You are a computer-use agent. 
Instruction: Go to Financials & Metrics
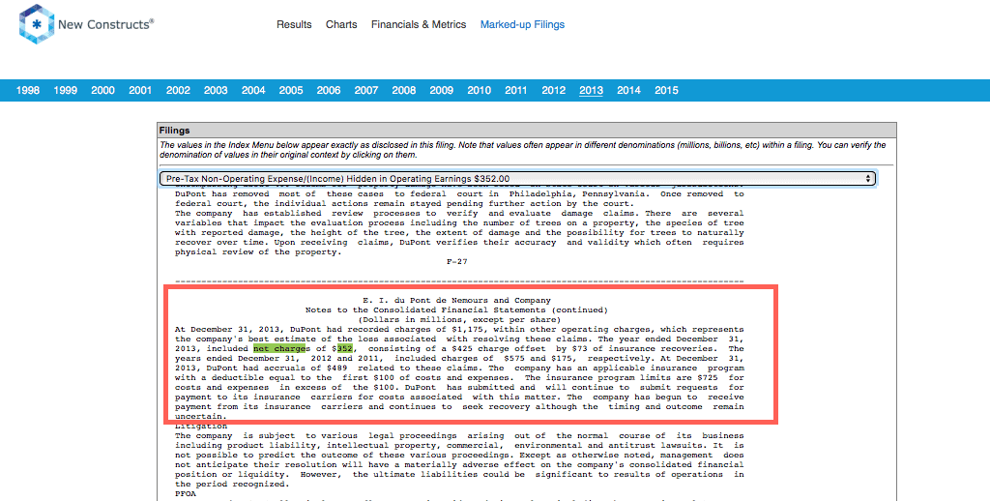419,24
